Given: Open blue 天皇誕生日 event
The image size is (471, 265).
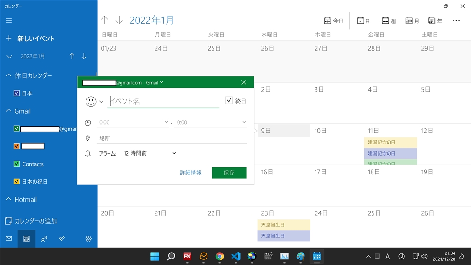Looking at the screenshot, I should click(284, 236).
